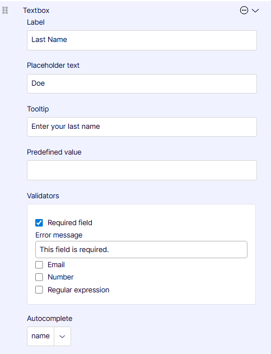The height and width of the screenshot is (354, 271).
Task: Click the Validators heading
Action: pos(43,195)
